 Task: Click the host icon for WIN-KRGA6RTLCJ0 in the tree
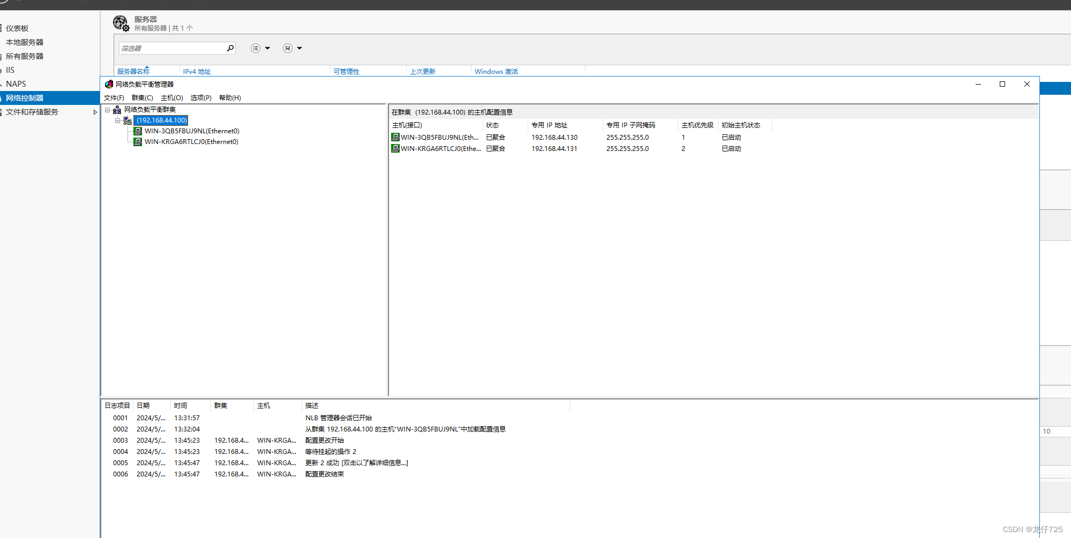pyautogui.click(x=138, y=142)
